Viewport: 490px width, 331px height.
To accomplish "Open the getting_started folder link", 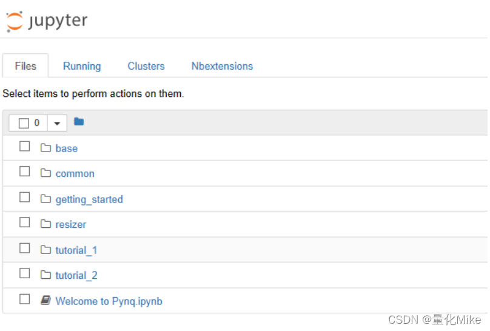I will [x=89, y=199].
